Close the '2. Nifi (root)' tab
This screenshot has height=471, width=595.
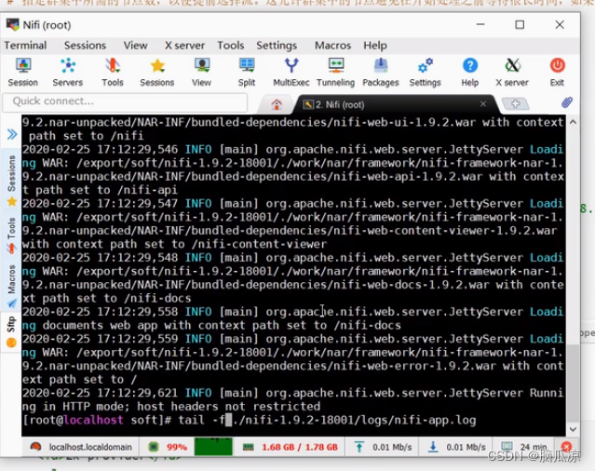click(x=483, y=104)
